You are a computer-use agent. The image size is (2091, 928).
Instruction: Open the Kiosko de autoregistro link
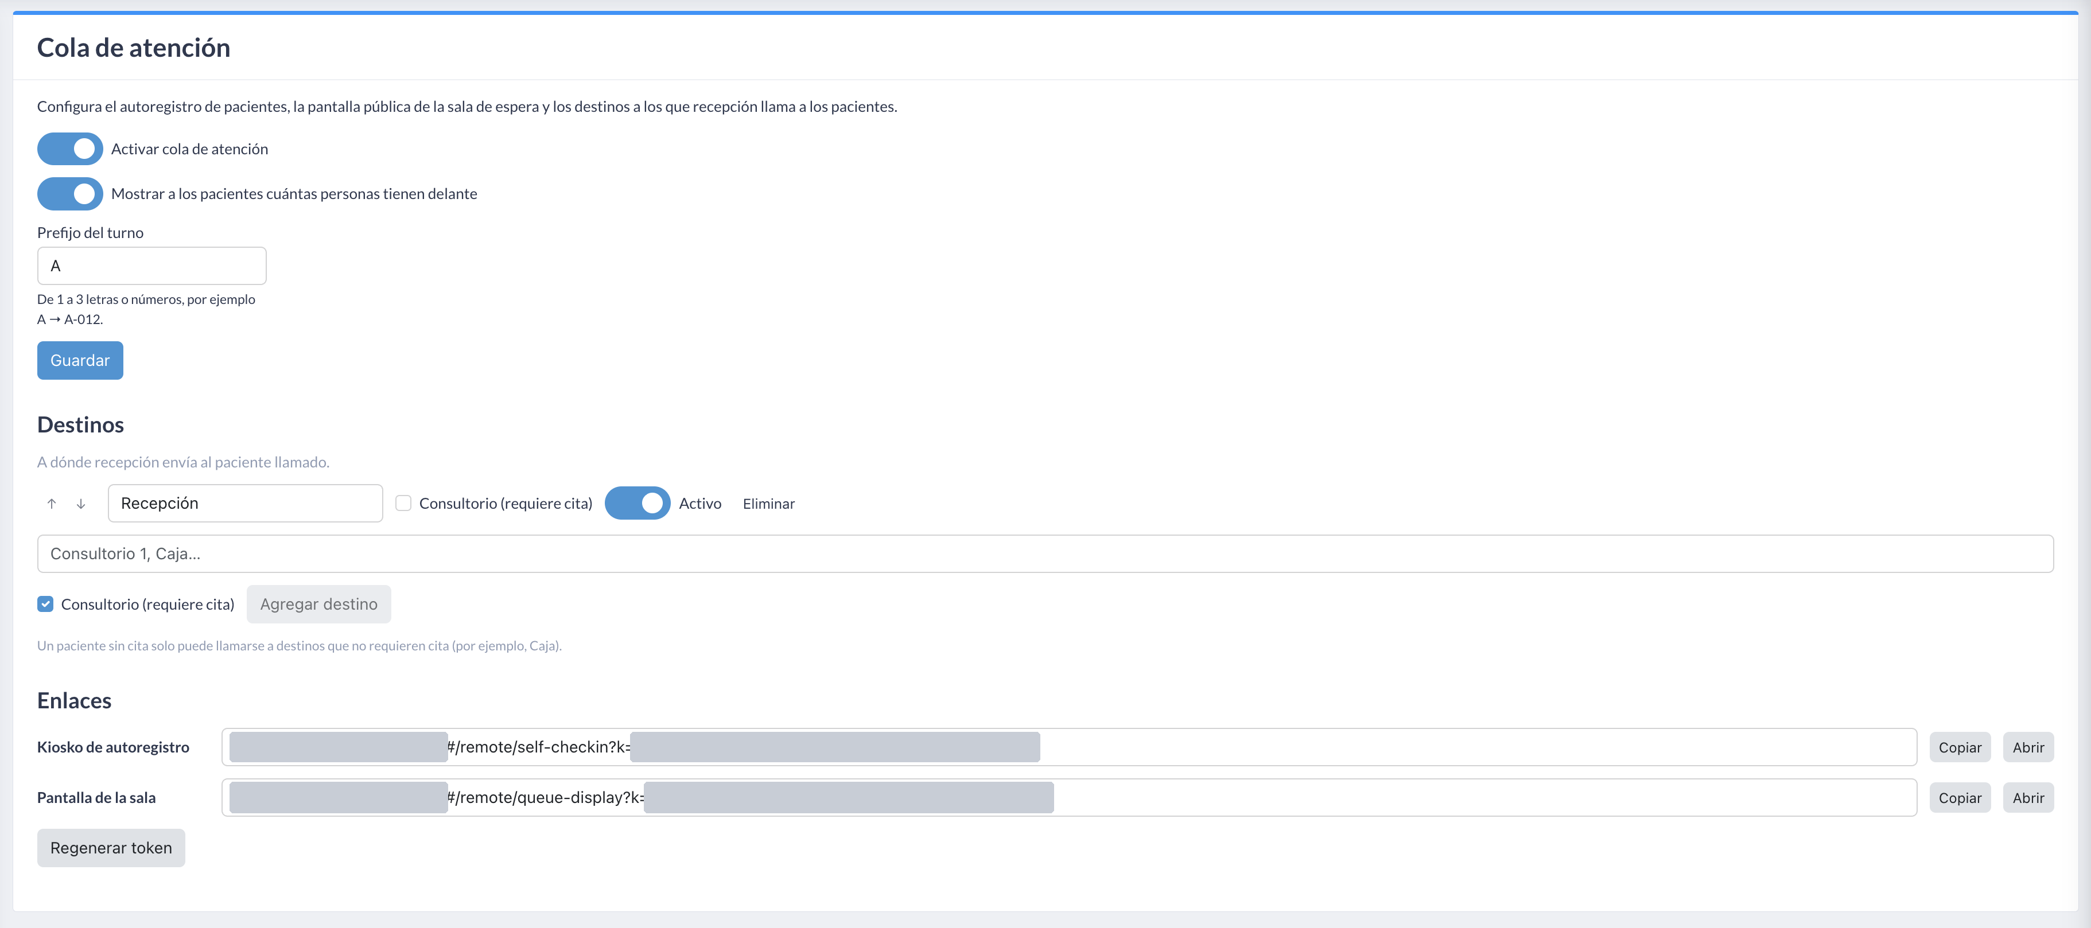click(2028, 747)
